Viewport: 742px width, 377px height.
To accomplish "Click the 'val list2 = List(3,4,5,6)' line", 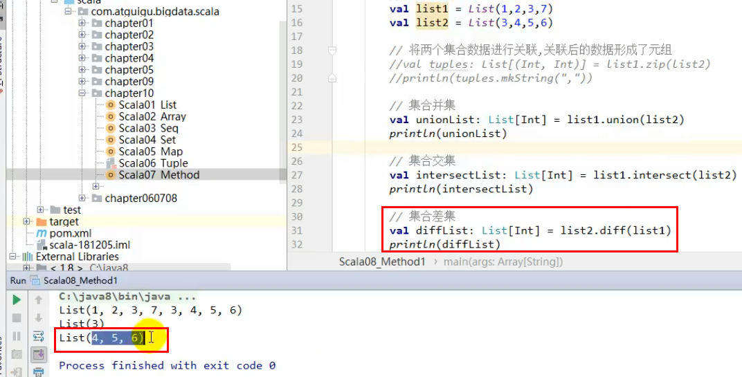I will click(471, 22).
